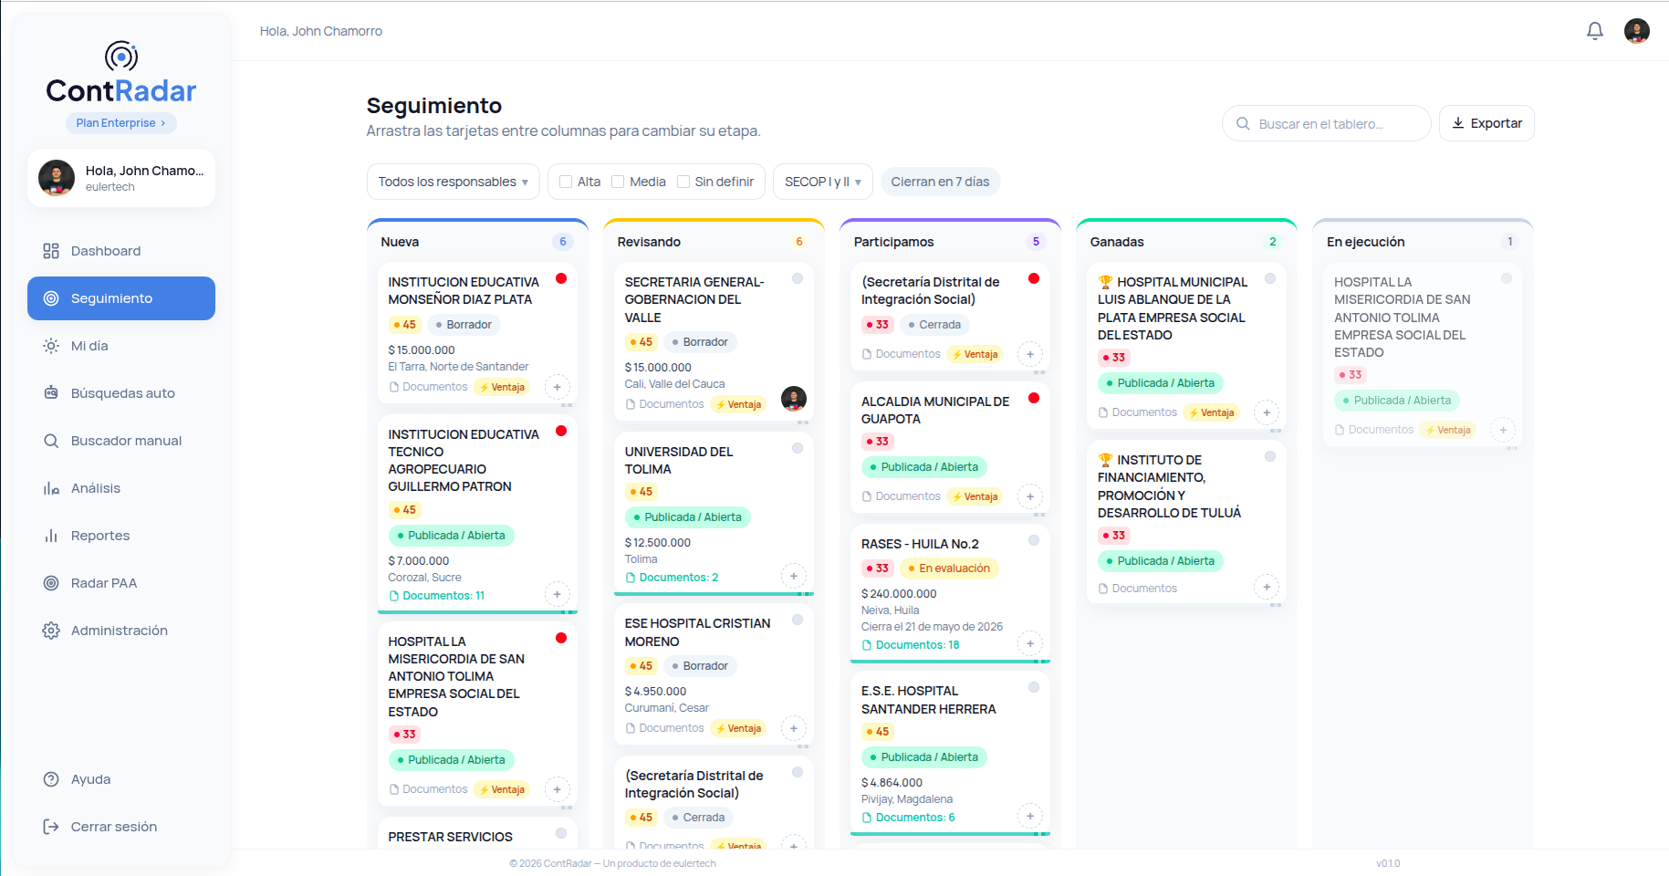The height and width of the screenshot is (876, 1669).
Task: Set priority dot on UNIVERSIDAD DEL TOLIMA card
Action: pyautogui.click(x=798, y=448)
